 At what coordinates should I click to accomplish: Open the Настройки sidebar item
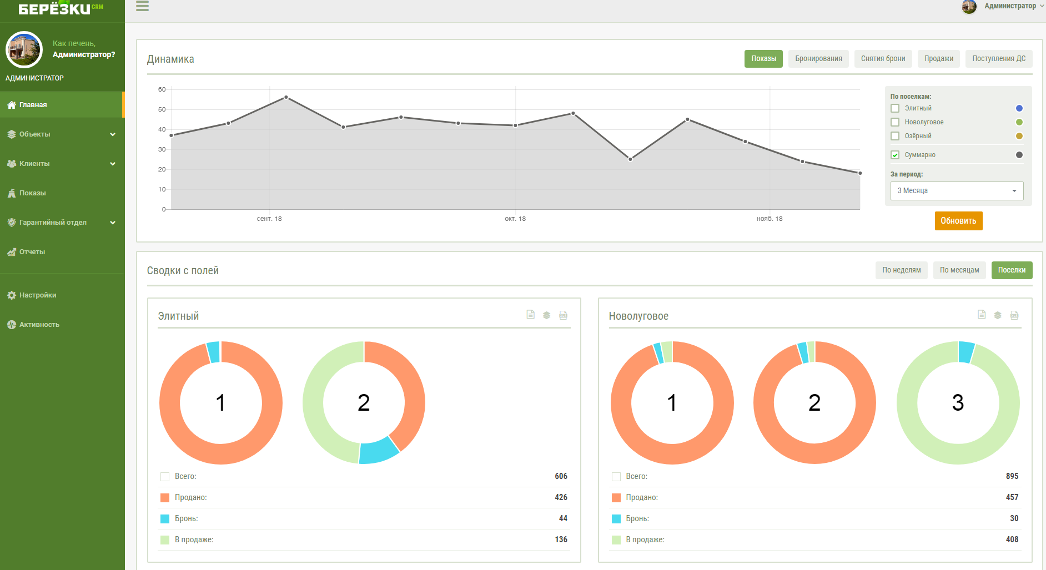click(x=62, y=295)
